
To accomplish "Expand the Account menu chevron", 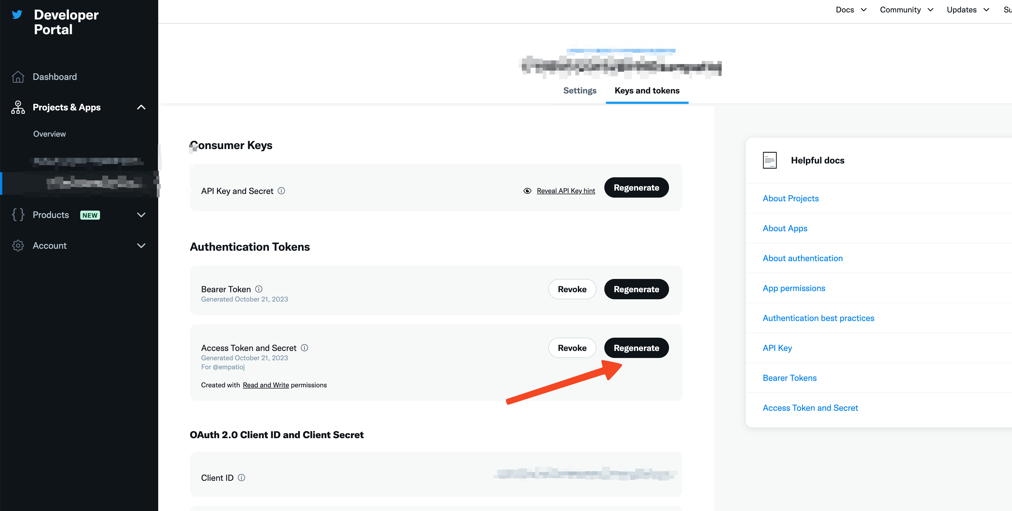I will coord(141,246).
